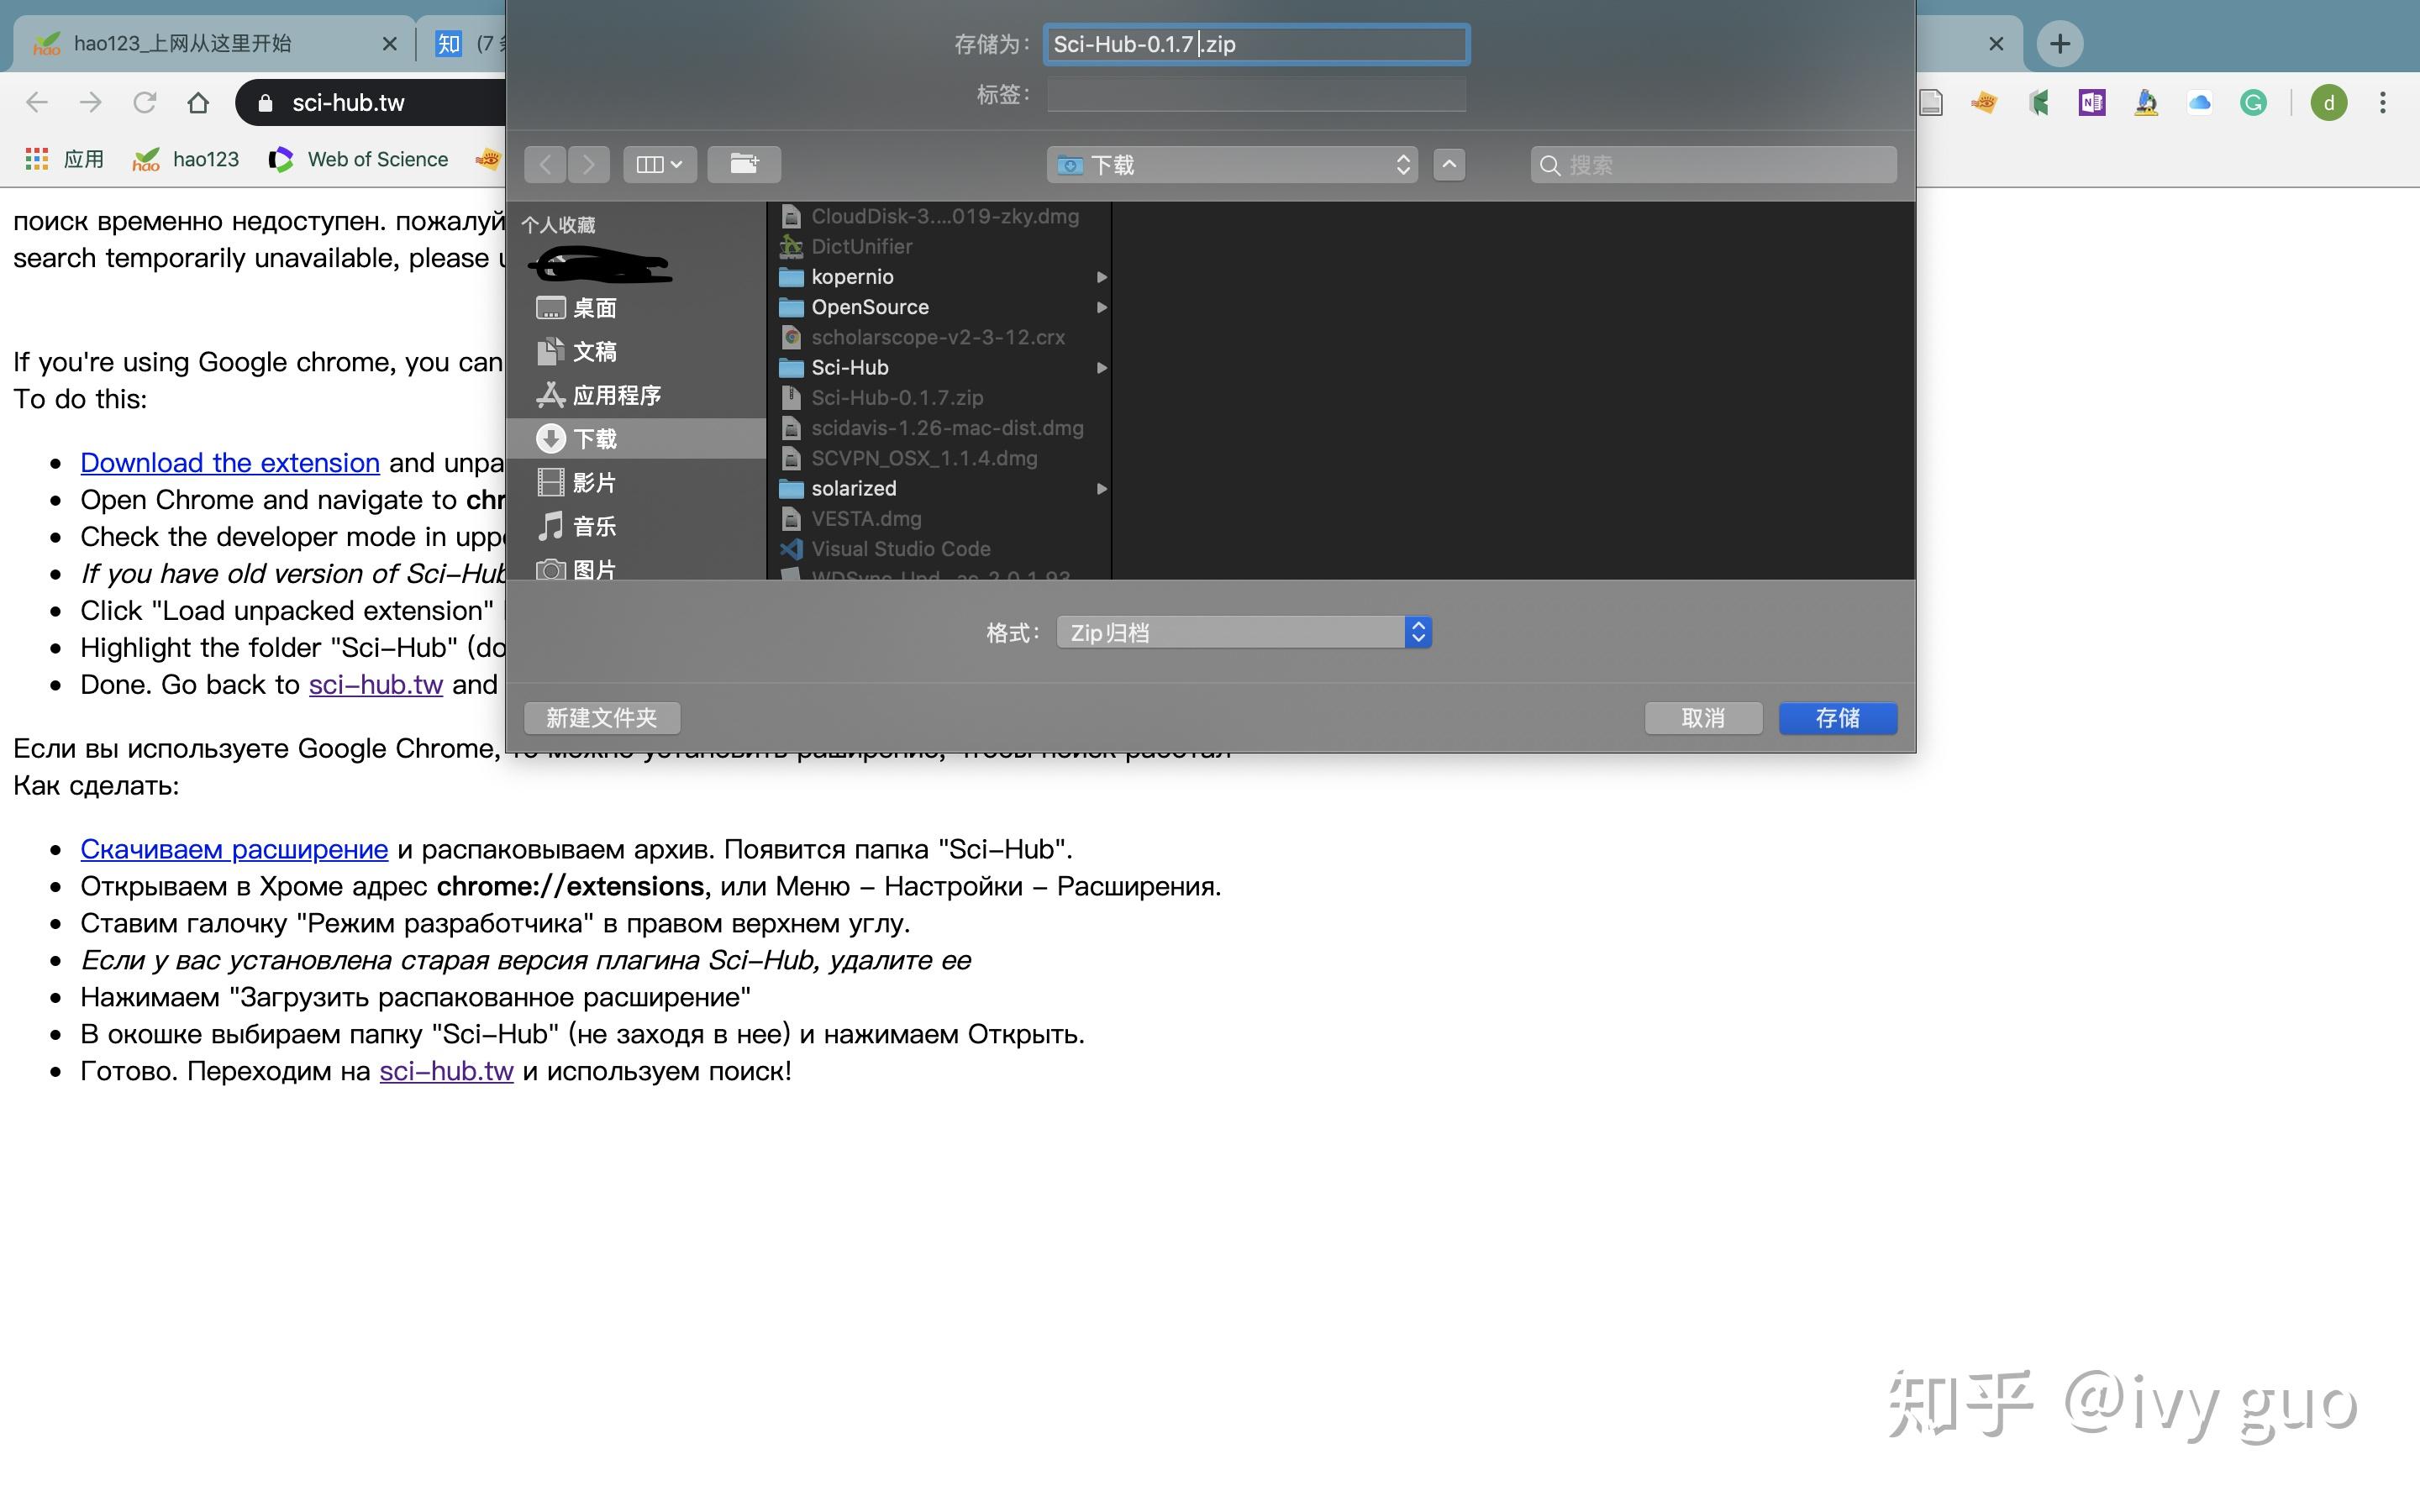Image resolution: width=2420 pixels, height=1512 pixels.
Task: Select 应用程序 in sidebar
Action: pos(636,396)
